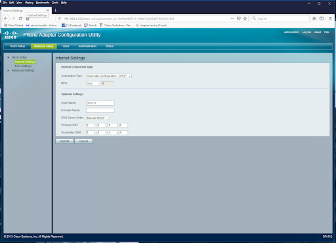
Task: Go to the Administration tab
Action: coord(87,46)
